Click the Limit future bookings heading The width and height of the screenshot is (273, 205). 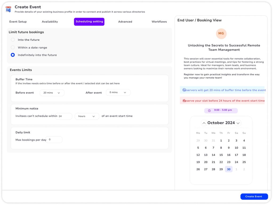(x=26, y=32)
